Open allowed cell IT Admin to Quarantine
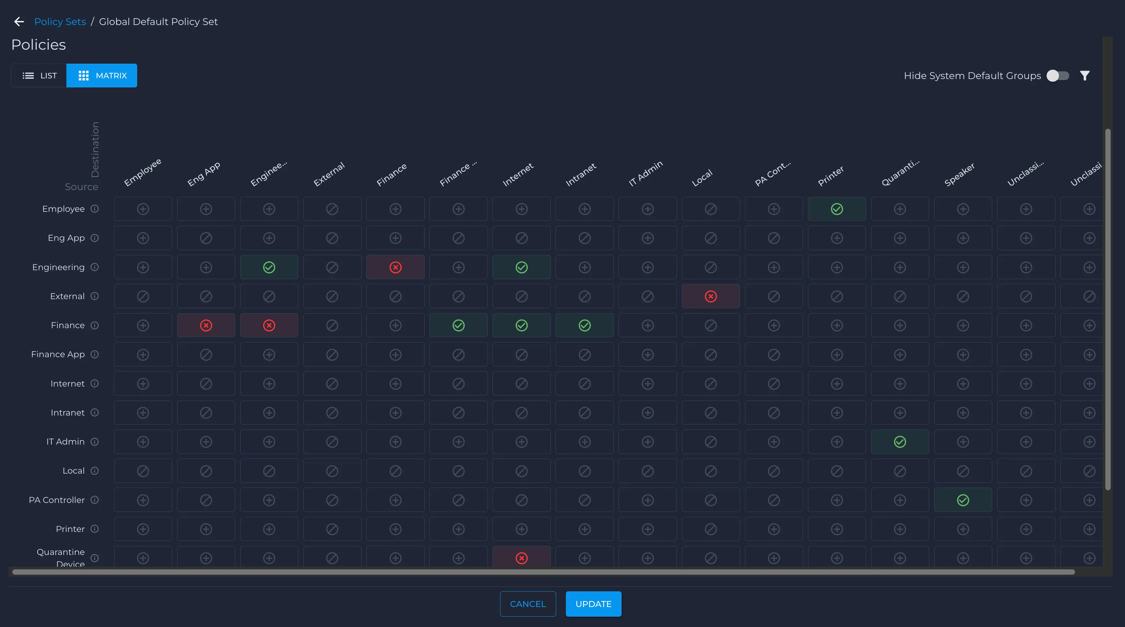The width and height of the screenshot is (1125, 627). click(x=900, y=442)
